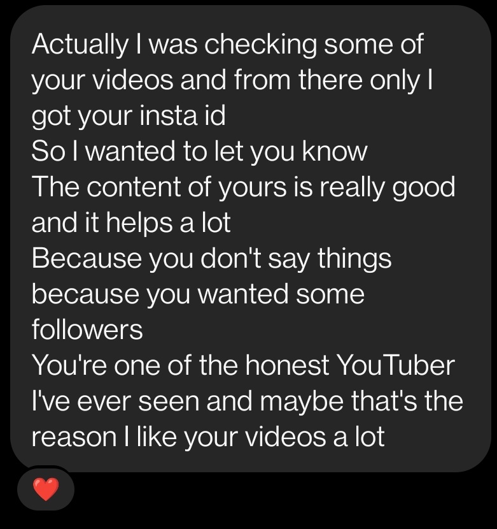Click the red heart reaction below message
Image resolution: width=497 pixels, height=529 pixels.
[x=45, y=490]
